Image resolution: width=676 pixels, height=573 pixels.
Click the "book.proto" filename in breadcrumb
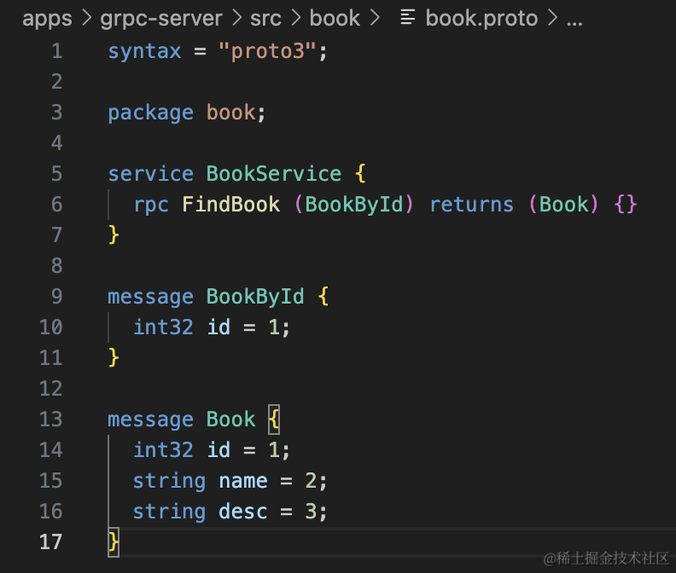481,19
